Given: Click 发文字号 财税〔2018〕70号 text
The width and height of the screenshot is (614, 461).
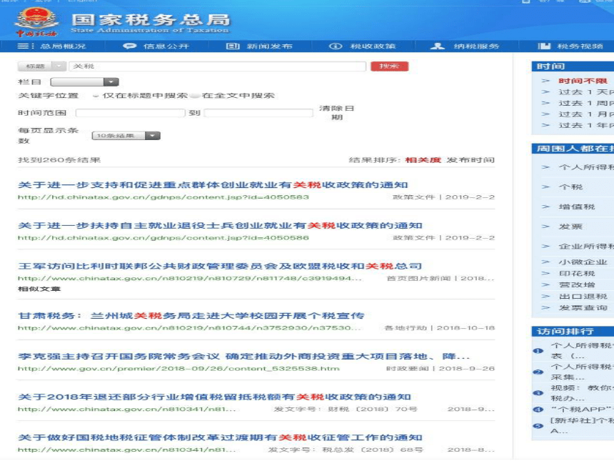Looking at the screenshot, I should 346,410.
